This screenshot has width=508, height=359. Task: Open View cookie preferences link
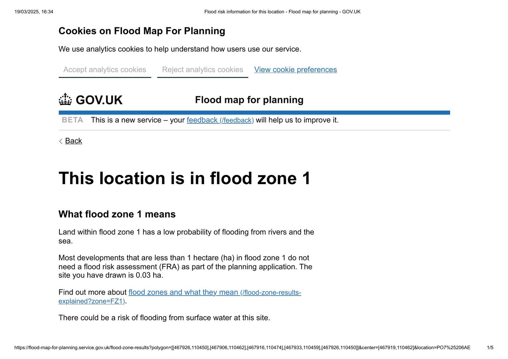(x=295, y=70)
